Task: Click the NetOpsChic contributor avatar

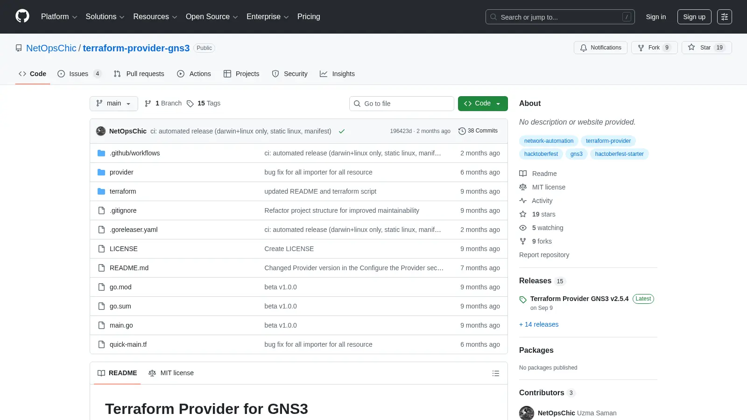Action: [527, 413]
